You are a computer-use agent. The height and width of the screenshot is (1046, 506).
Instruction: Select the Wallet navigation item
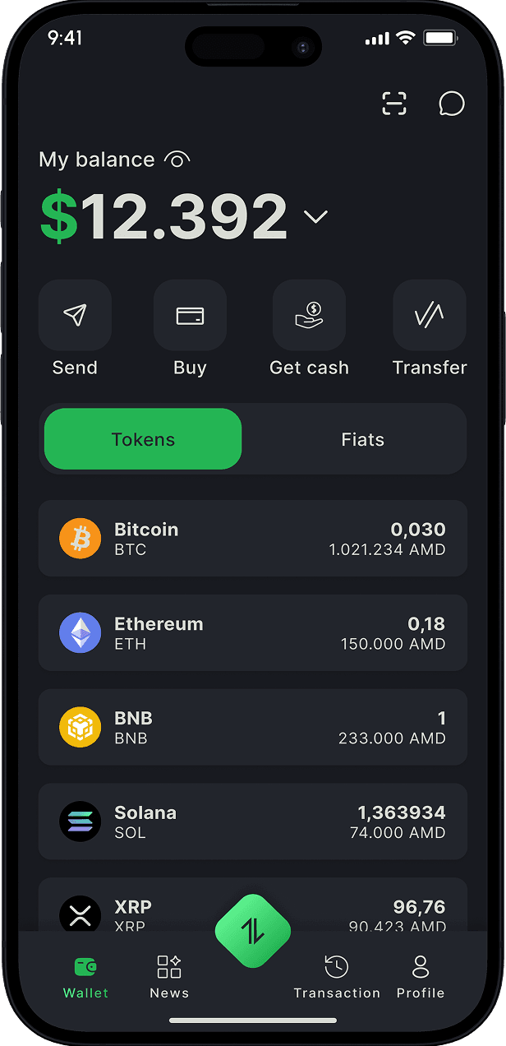(x=85, y=977)
